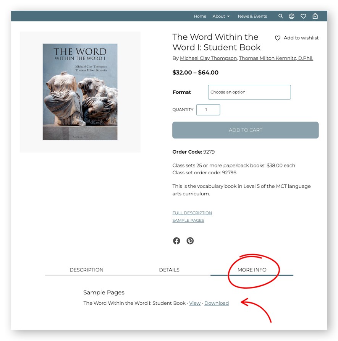Open the shopping bag cart icon
The height and width of the screenshot is (341, 338).
[315, 16]
